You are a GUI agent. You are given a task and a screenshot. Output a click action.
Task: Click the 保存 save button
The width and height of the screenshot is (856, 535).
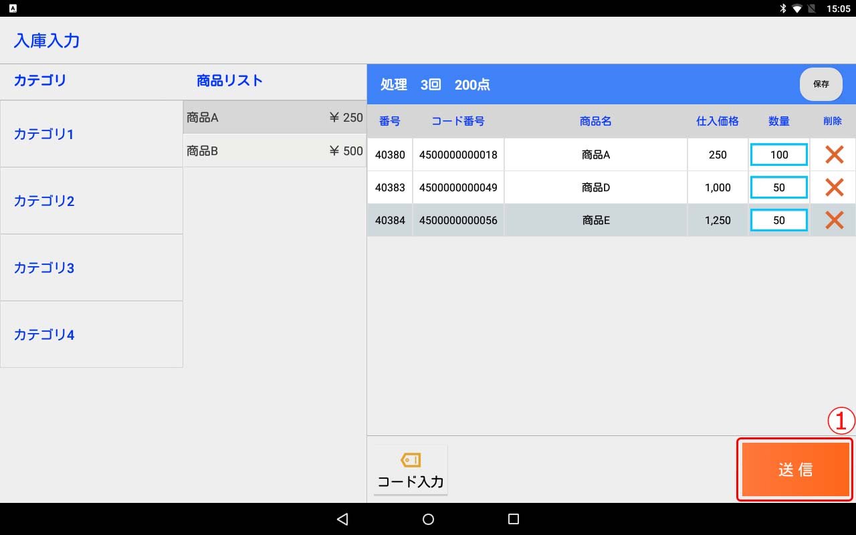point(821,84)
